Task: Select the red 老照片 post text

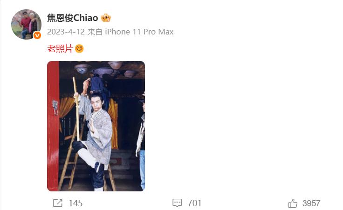Action: pyautogui.click(x=60, y=48)
